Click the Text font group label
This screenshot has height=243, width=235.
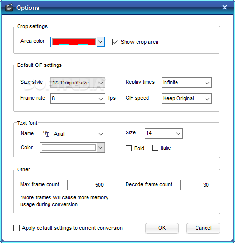point(27,123)
